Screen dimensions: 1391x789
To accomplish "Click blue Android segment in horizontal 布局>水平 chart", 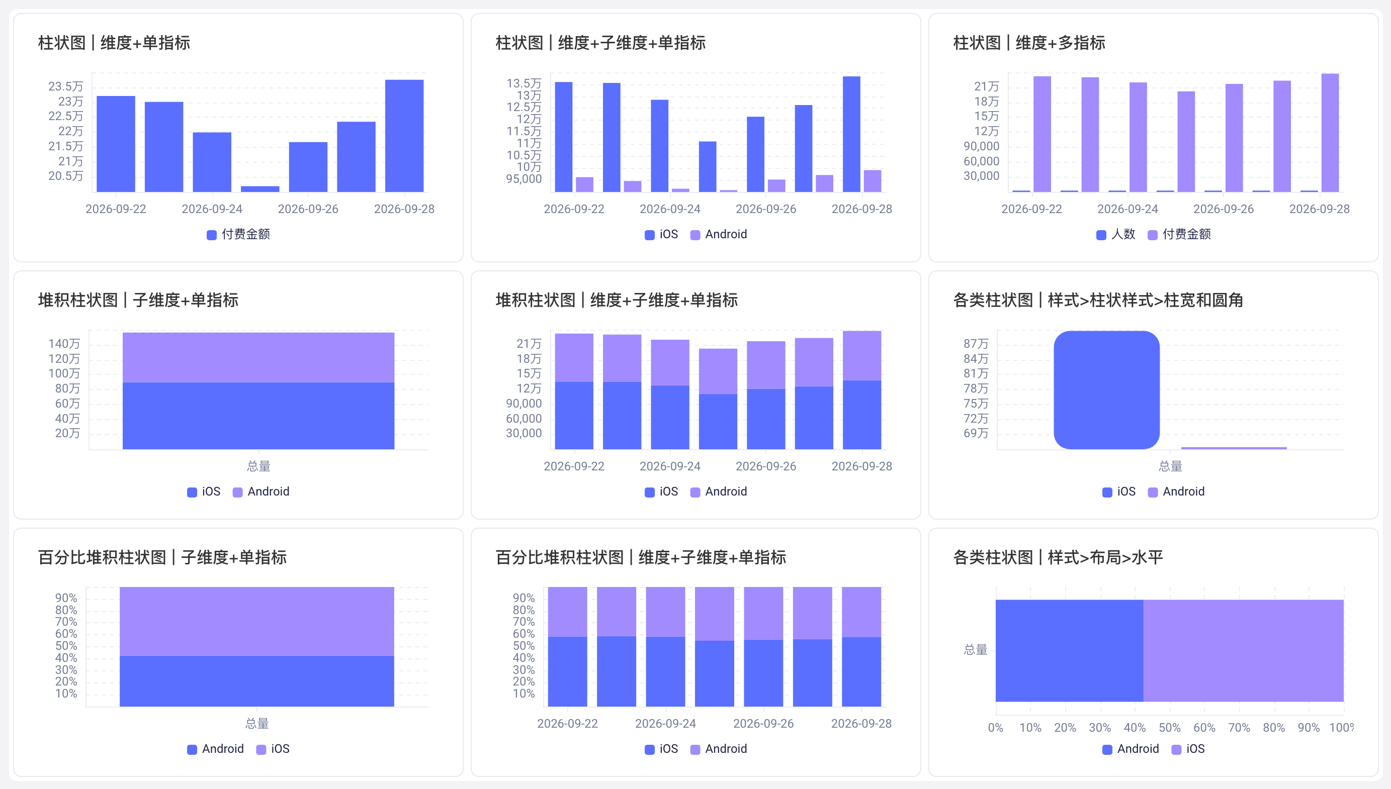I will 1070,650.
